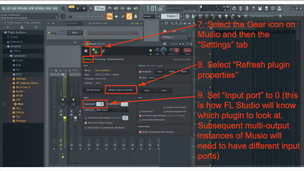Image resolution: width=304 pixels, height=171 pixels.
Task: Open the OPTIONS menu
Action: [x=40, y=8]
